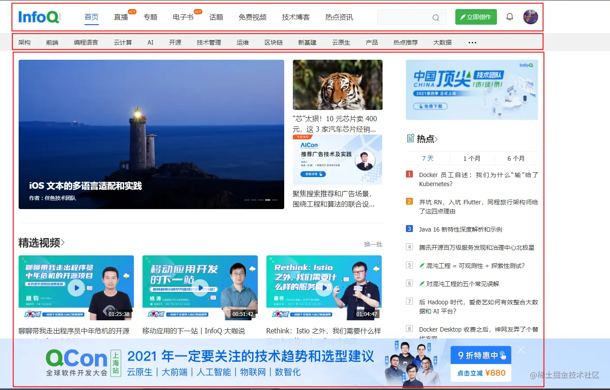Switch hot list to 1 个月
This screenshot has width=610, height=390.
[472, 158]
